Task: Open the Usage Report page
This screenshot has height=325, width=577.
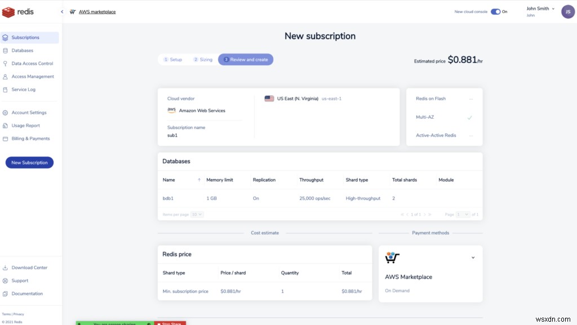Action: 25,125
